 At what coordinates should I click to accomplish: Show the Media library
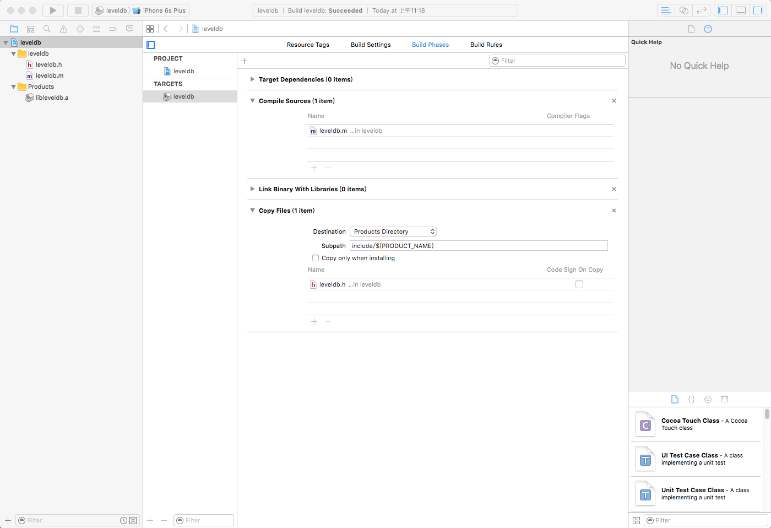click(724, 399)
